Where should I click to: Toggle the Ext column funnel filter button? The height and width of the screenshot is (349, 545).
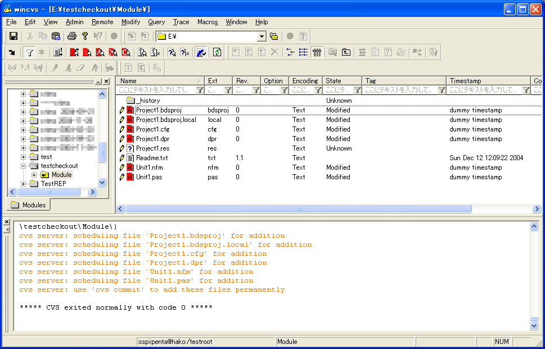228,90
